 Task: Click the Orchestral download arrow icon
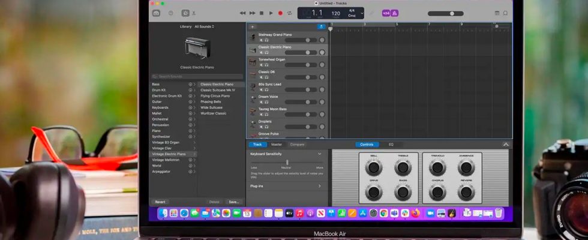click(190, 119)
